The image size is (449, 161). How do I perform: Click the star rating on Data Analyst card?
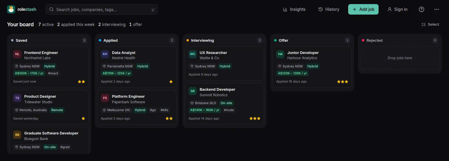(x=171, y=82)
